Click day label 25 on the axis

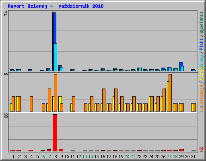[157, 157]
